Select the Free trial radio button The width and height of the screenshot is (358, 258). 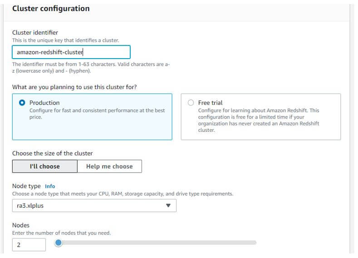click(x=191, y=103)
